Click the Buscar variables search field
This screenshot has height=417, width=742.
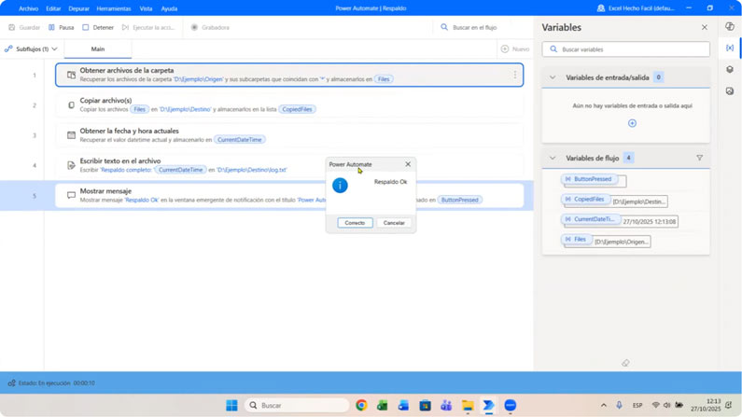point(626,49)
